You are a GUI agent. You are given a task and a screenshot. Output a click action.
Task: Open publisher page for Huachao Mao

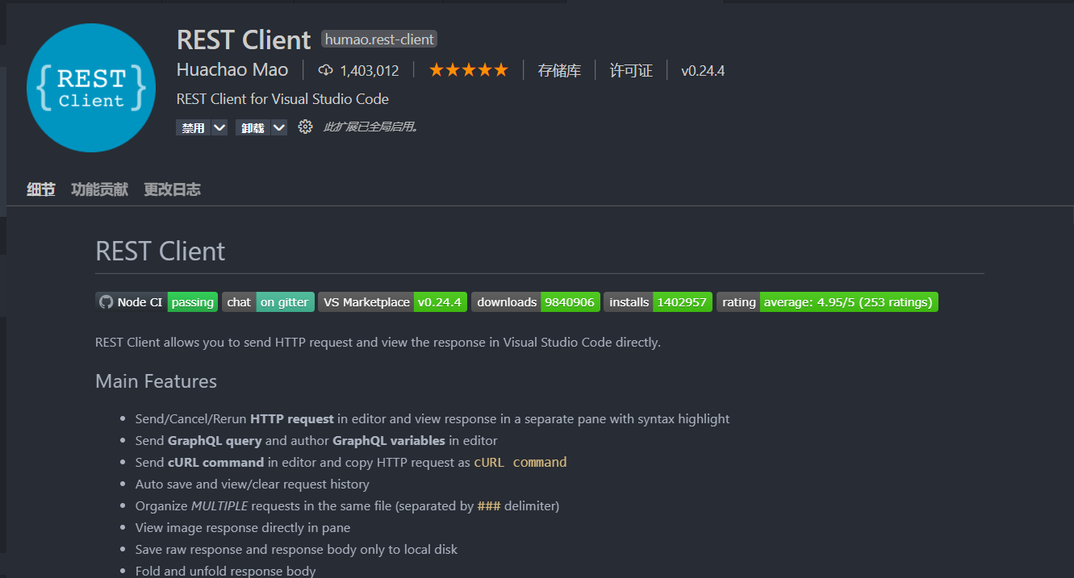coord(232,70)
